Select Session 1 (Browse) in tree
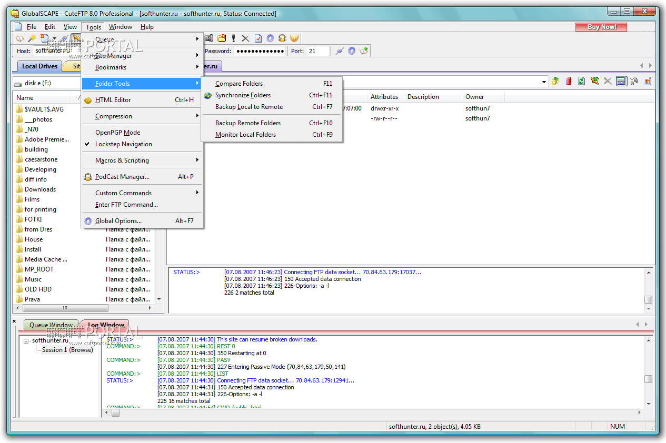 point(67,350)
